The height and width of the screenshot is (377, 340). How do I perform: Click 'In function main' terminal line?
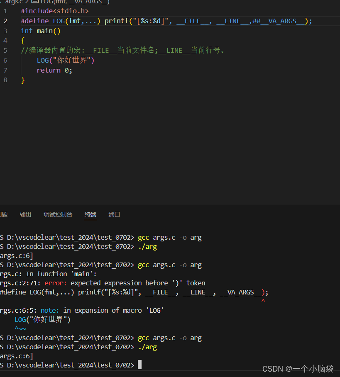point(48,274)
